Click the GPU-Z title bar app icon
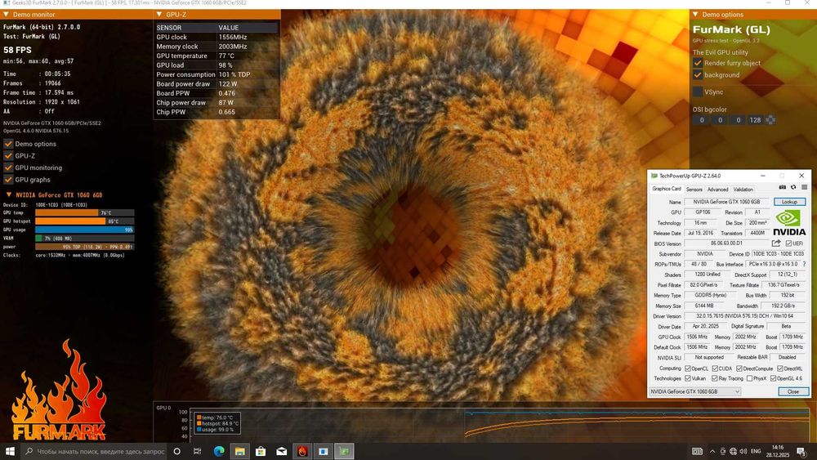The image size is (817, 460). click(654, 176)
